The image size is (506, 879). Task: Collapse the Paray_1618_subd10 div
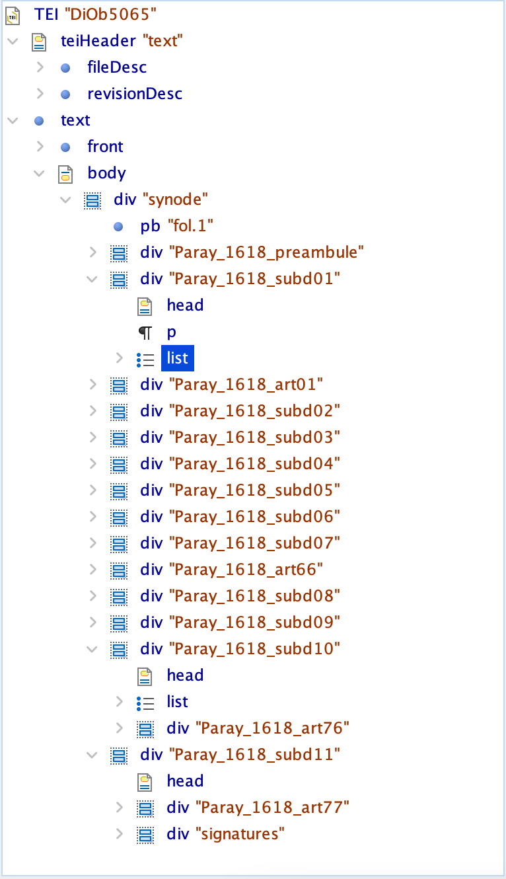tap(92, 649)
